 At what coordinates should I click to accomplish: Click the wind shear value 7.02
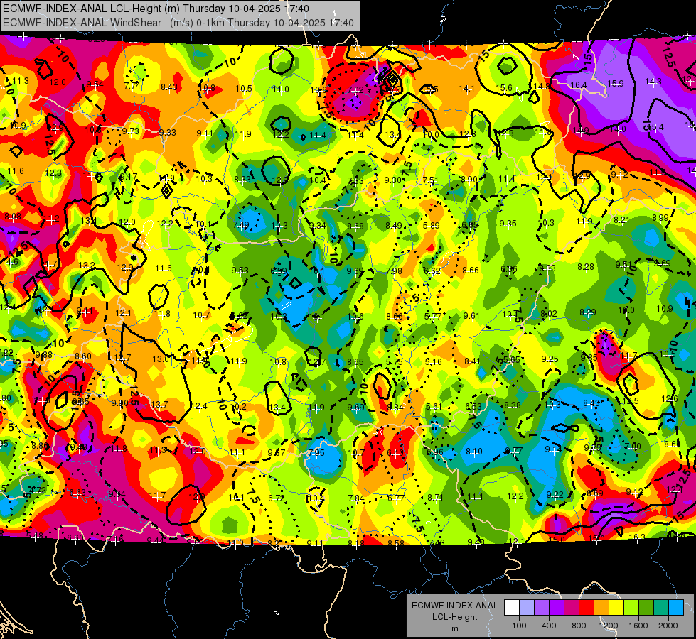tap(355, 90)
